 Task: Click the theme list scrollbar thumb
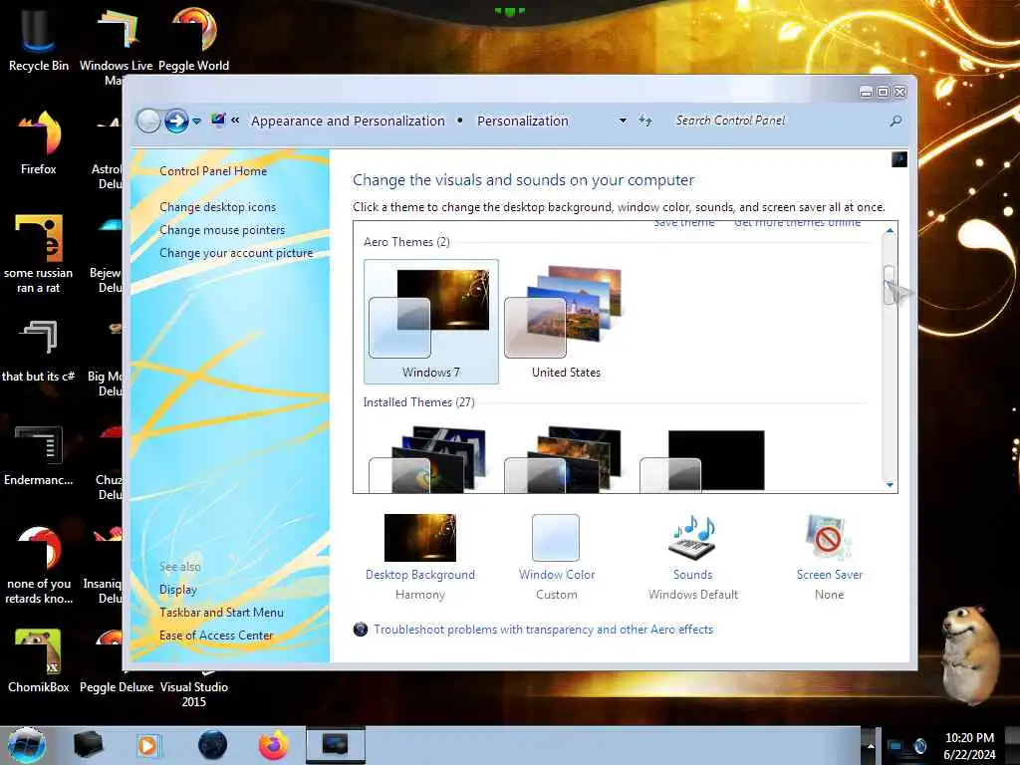(x=890, y=284)
